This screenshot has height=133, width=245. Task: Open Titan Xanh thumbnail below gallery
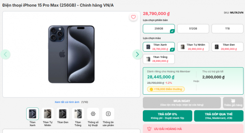coord(33,114)
